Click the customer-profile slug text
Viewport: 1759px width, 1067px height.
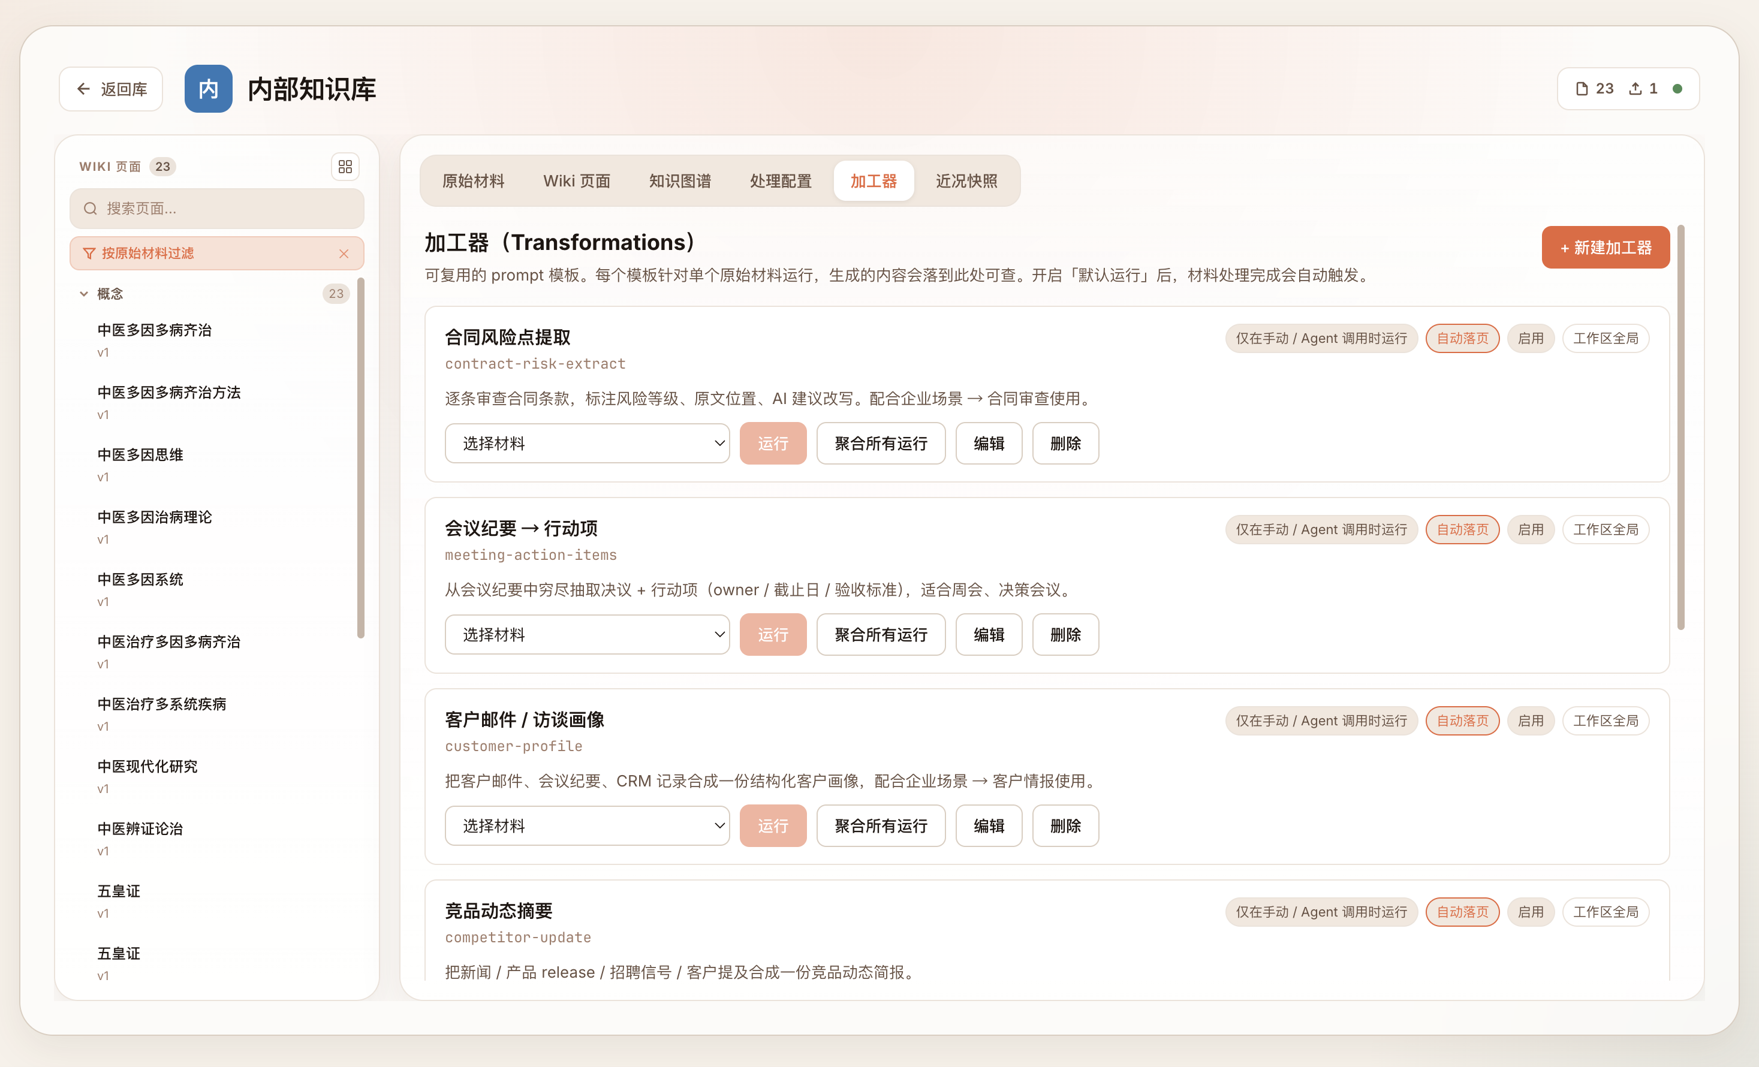(513, 746)
